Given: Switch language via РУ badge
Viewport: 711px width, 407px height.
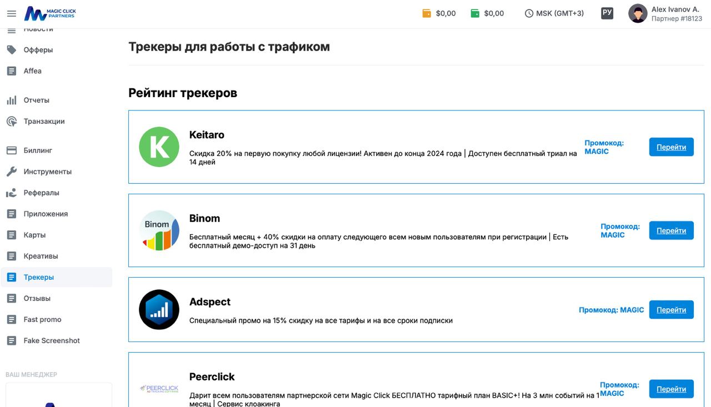Looking at the screenshot, I should 607,13.
